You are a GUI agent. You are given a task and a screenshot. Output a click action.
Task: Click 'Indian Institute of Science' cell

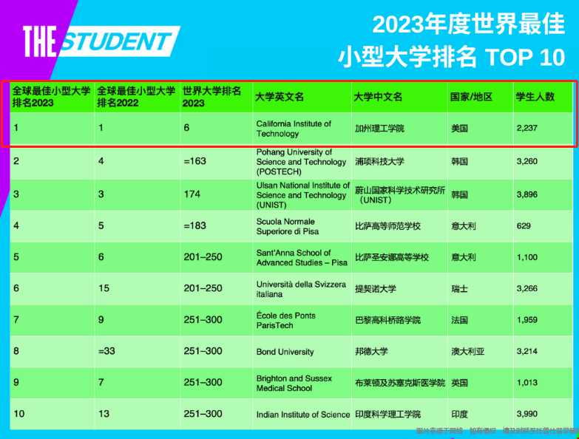pyautogui.click(x=302, y=415)
